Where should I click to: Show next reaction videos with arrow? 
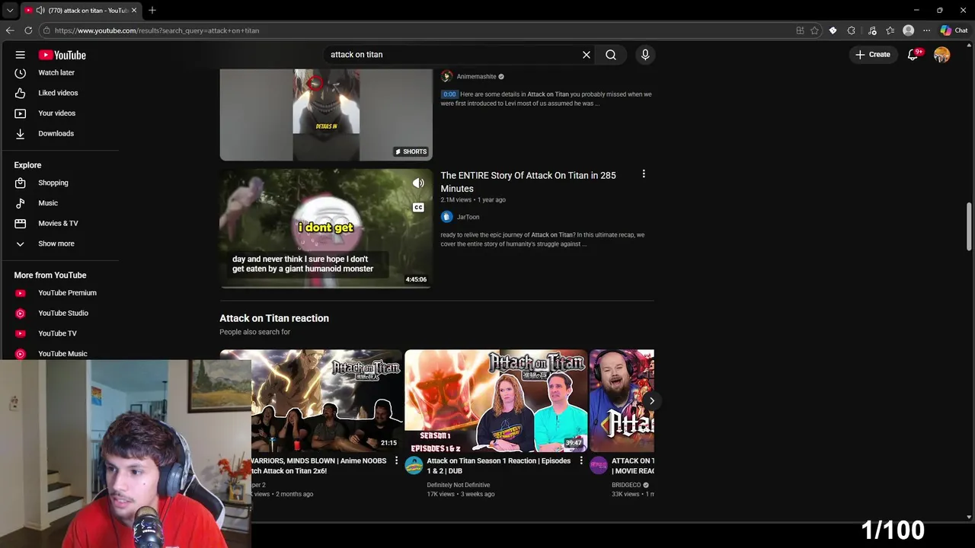click(651, 401)
